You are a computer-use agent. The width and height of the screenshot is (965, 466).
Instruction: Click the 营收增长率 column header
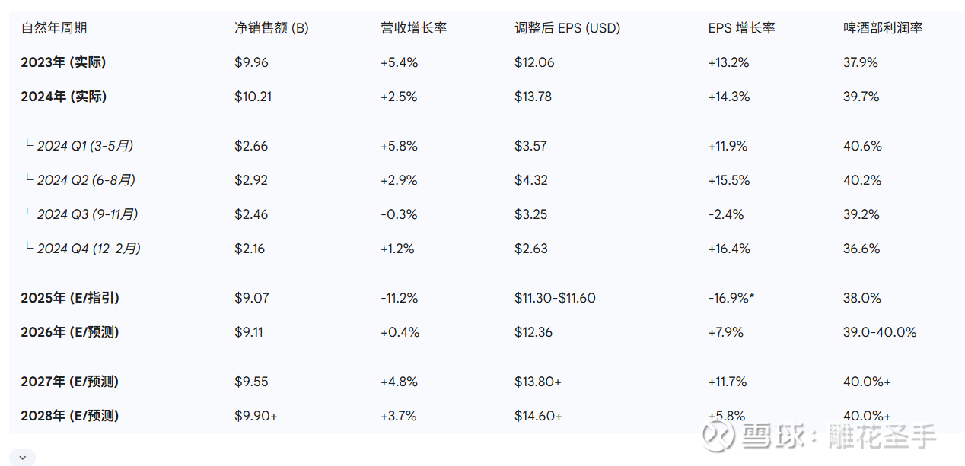point(413,28)
